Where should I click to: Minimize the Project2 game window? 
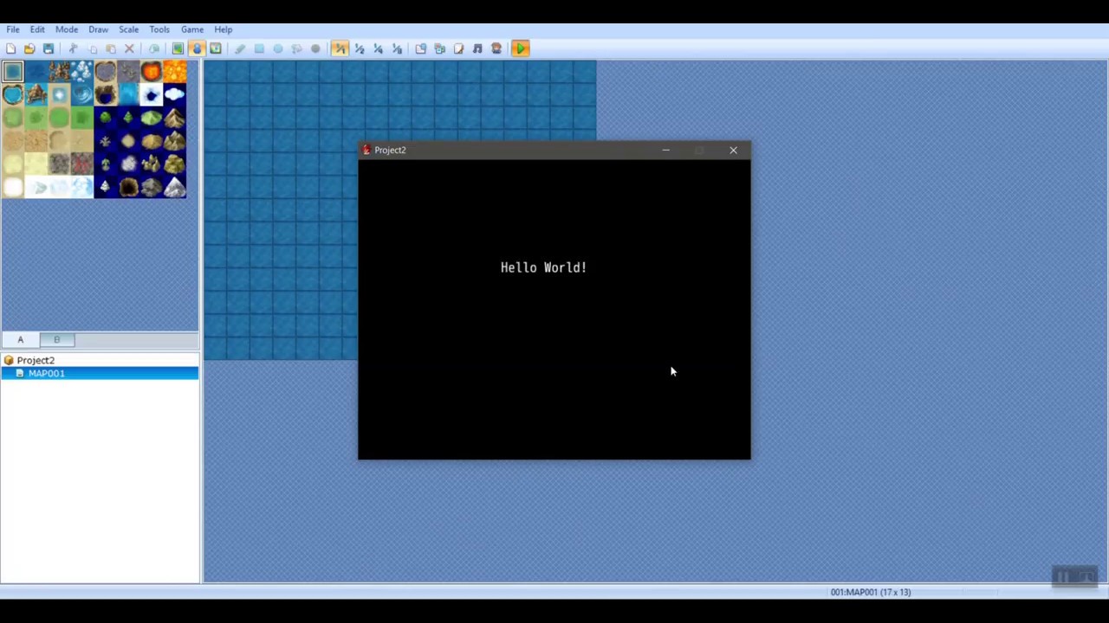665,151
